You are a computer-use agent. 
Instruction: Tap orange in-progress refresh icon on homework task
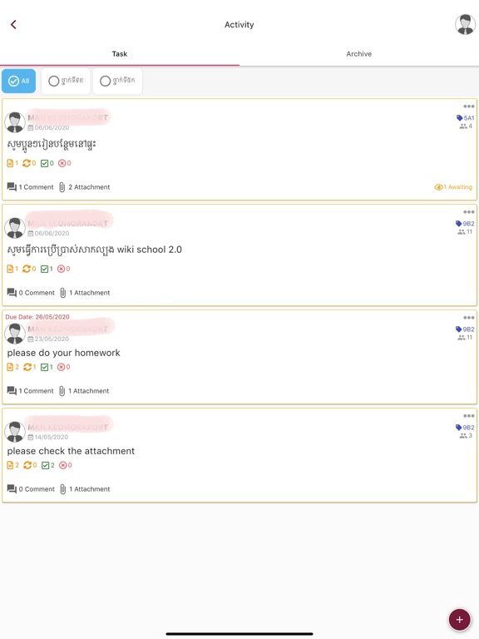coord(27,367)
